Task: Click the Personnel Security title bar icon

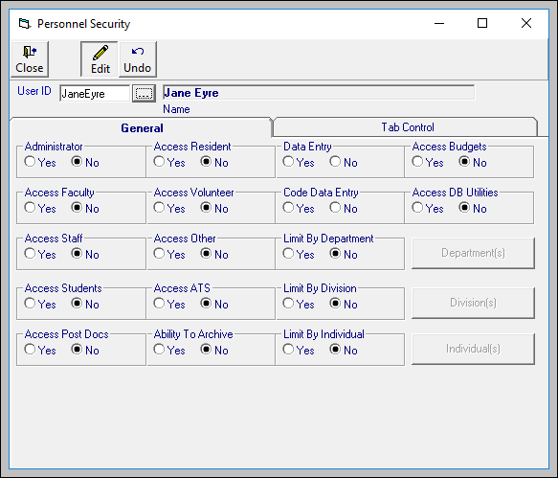Action: (x=25, y=24)
